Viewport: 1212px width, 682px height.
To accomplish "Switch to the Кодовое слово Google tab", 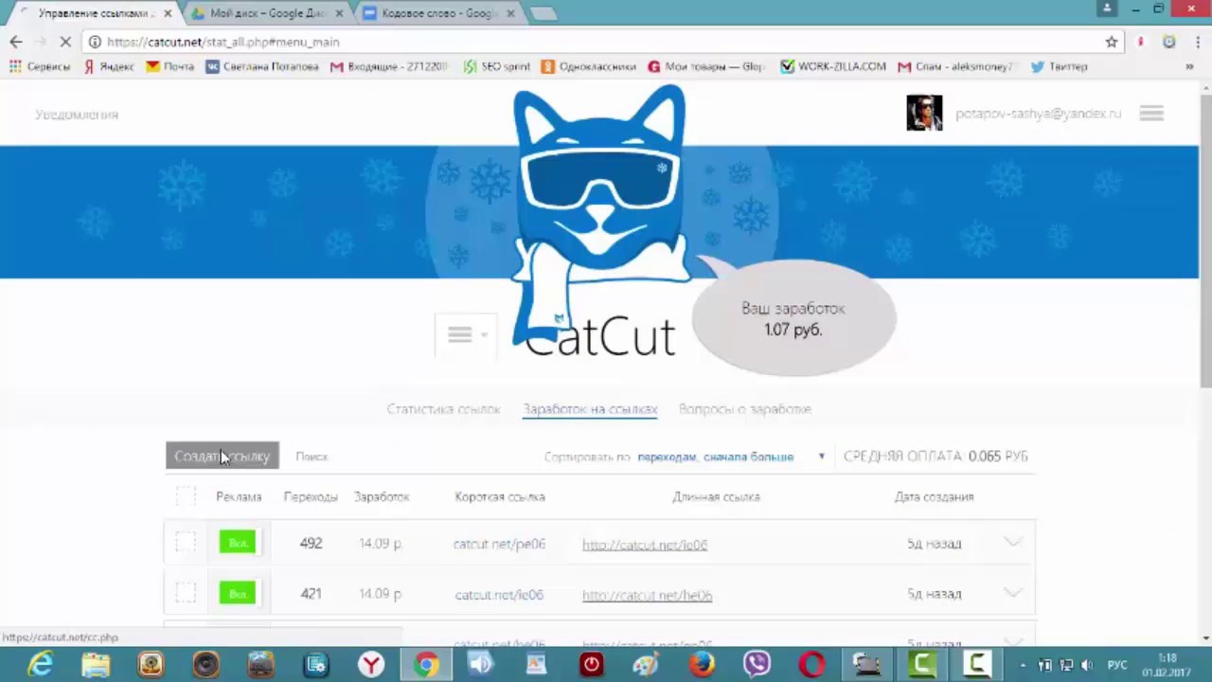I will pos(438,13).
